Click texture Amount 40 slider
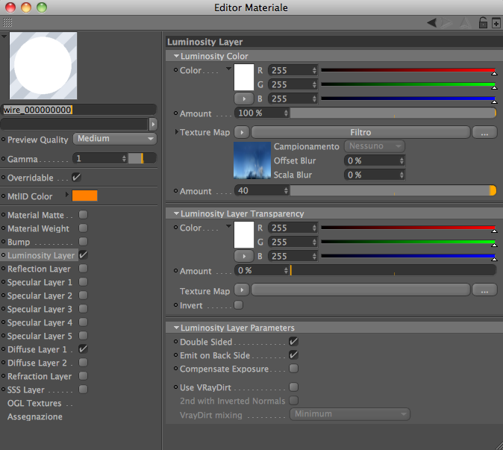The height and width of the screenshot is (450, 503). (393, 190)
